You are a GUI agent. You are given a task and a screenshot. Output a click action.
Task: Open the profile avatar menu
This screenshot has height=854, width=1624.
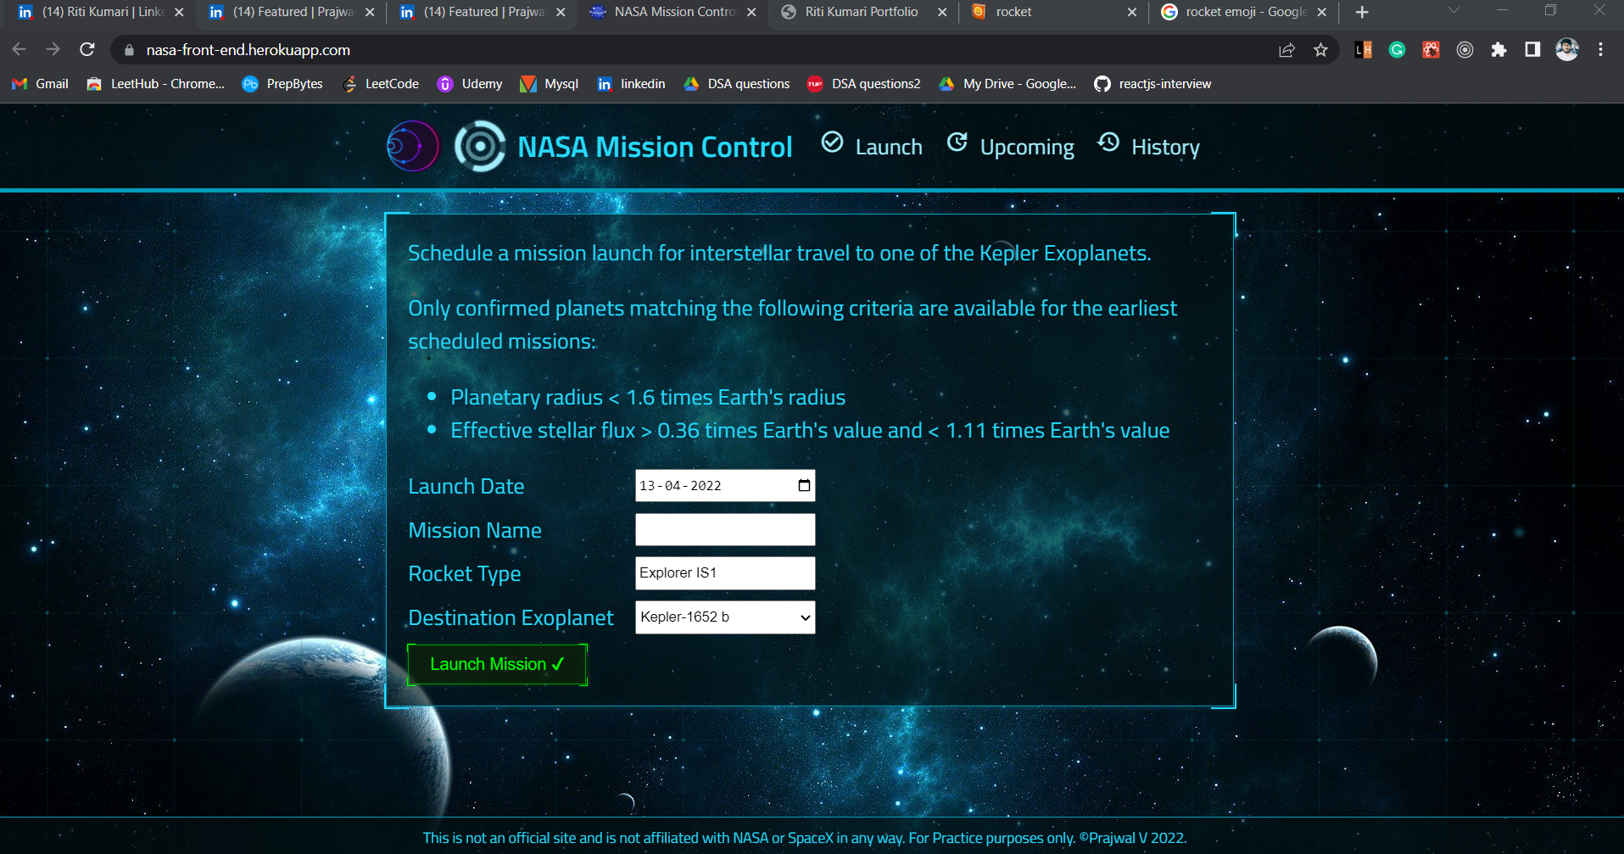(x=1567, y=50)
